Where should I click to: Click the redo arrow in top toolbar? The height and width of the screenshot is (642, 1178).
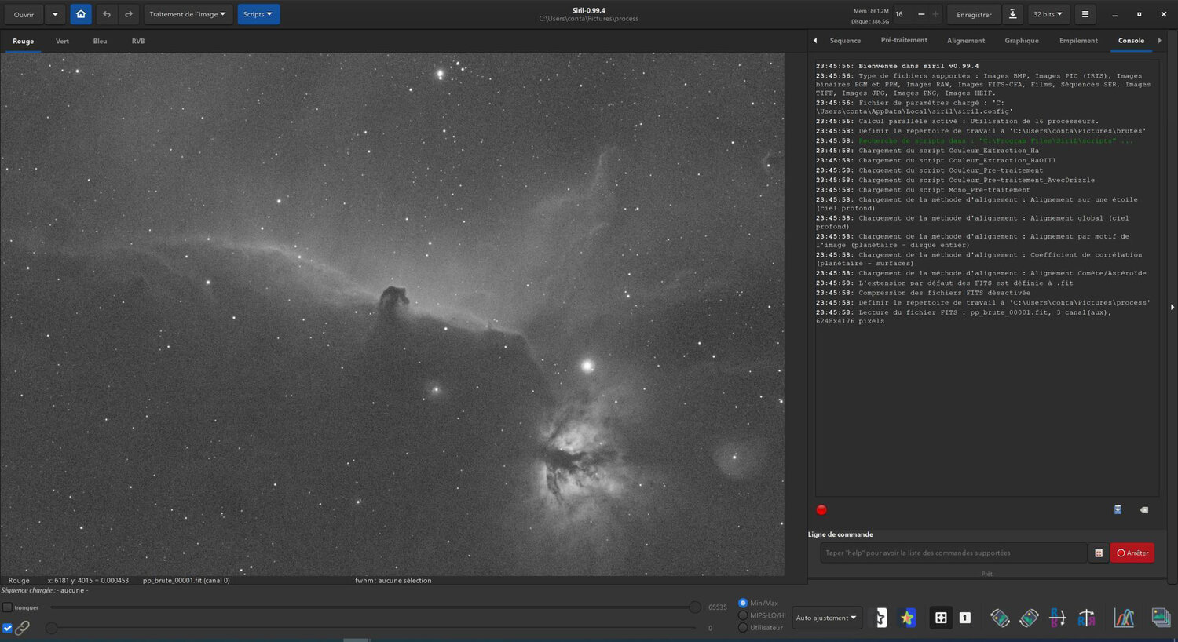(x=129, y=14)
